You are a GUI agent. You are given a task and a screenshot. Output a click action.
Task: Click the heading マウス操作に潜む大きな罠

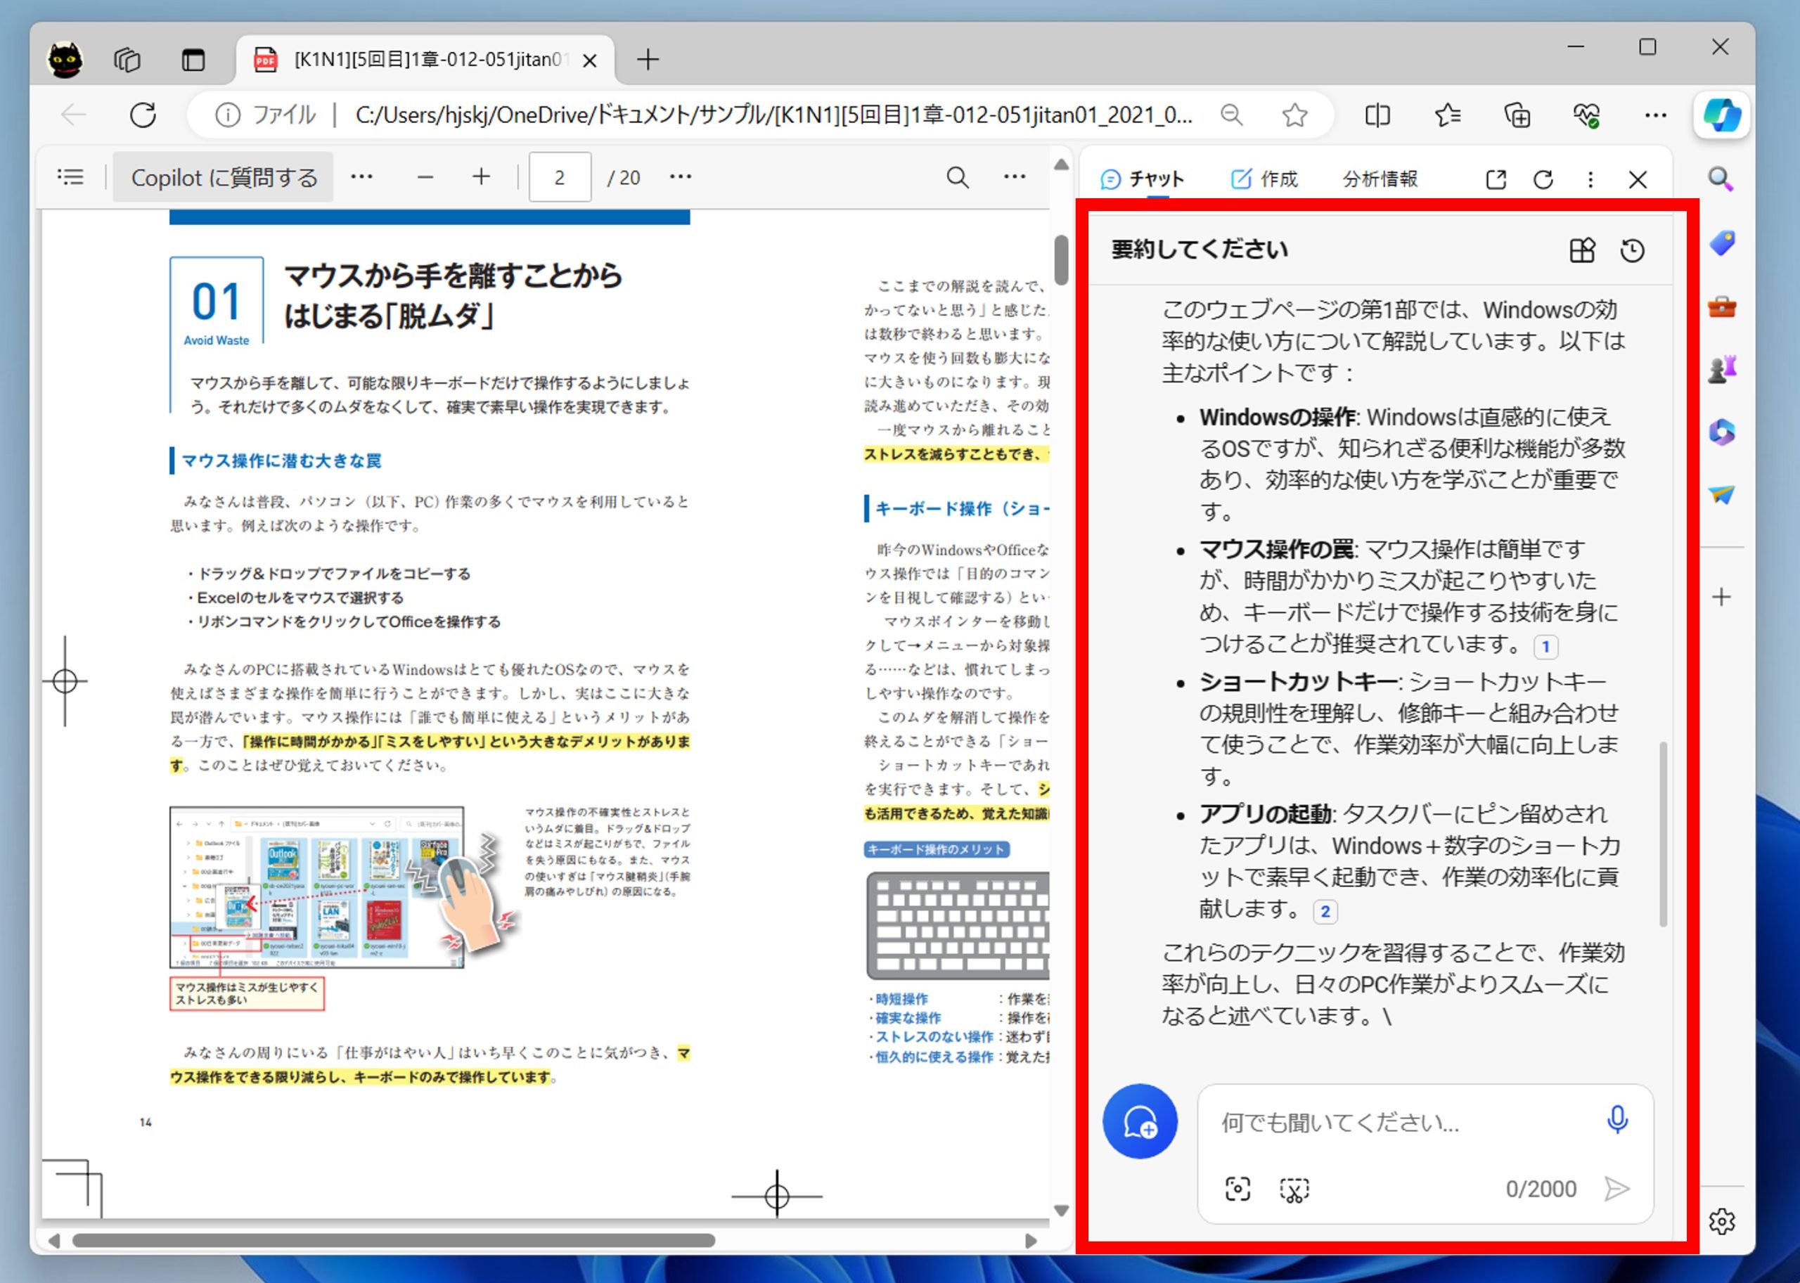281,460
